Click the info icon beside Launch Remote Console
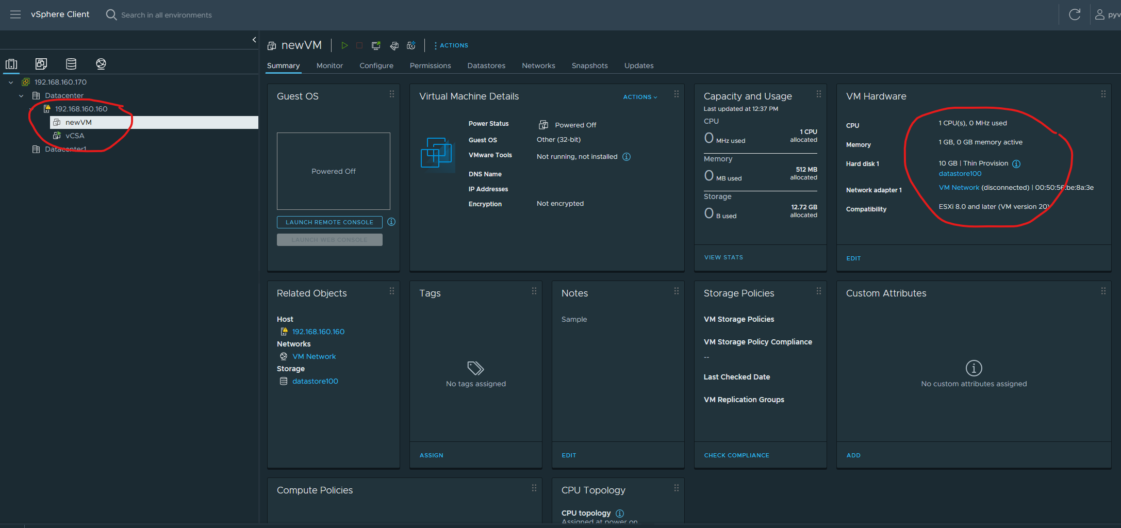The width and height of the screenshot is (1121, 528). tap(391, 222)
